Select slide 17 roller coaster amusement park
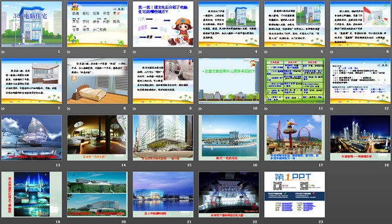The height and width of the screenshot is (224, 392). 295,138
